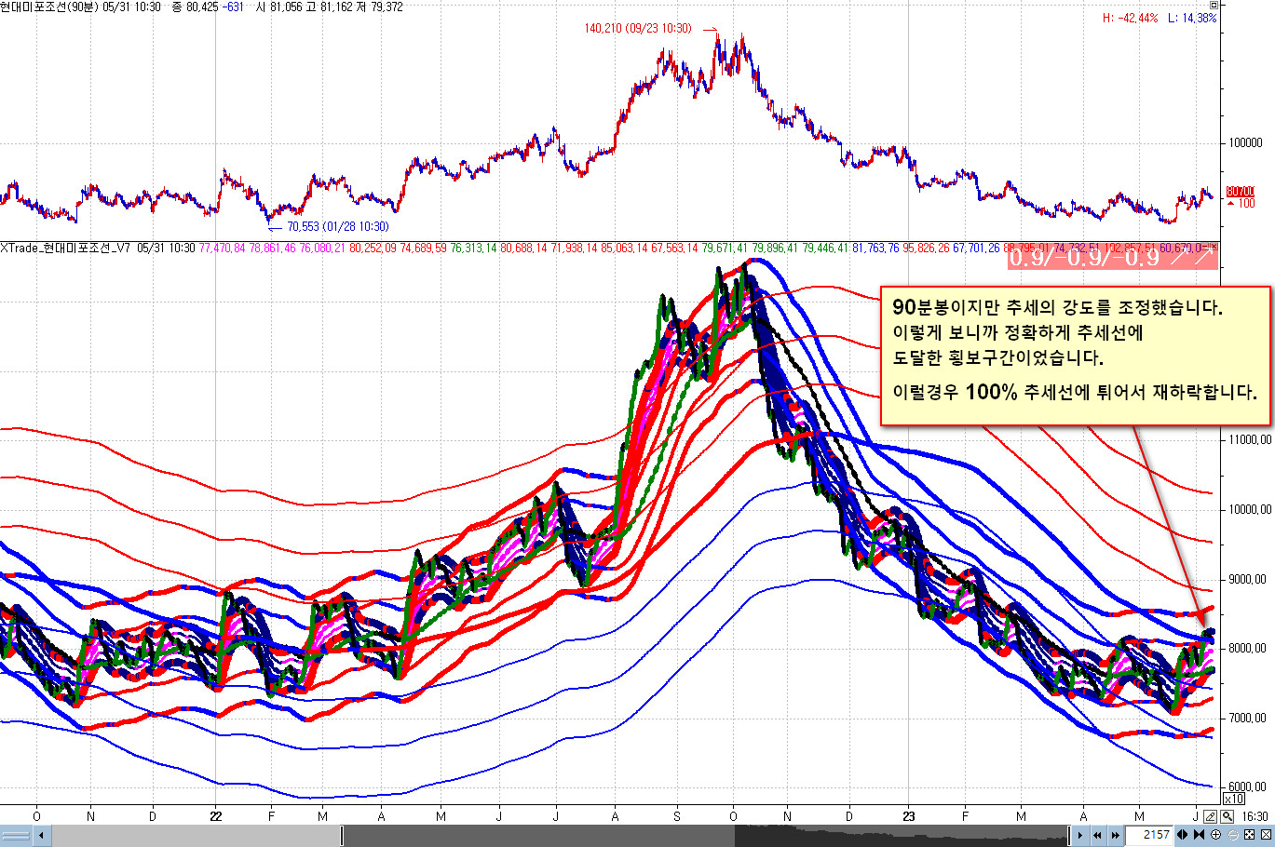The image size is (1275, 847).
Task: Select the yellow Korean annotation text box
Action: (x=1075, y=356)
